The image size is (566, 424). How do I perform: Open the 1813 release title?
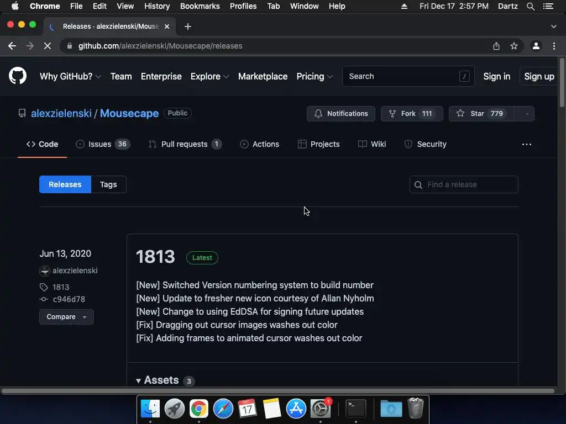coord(155,257)
